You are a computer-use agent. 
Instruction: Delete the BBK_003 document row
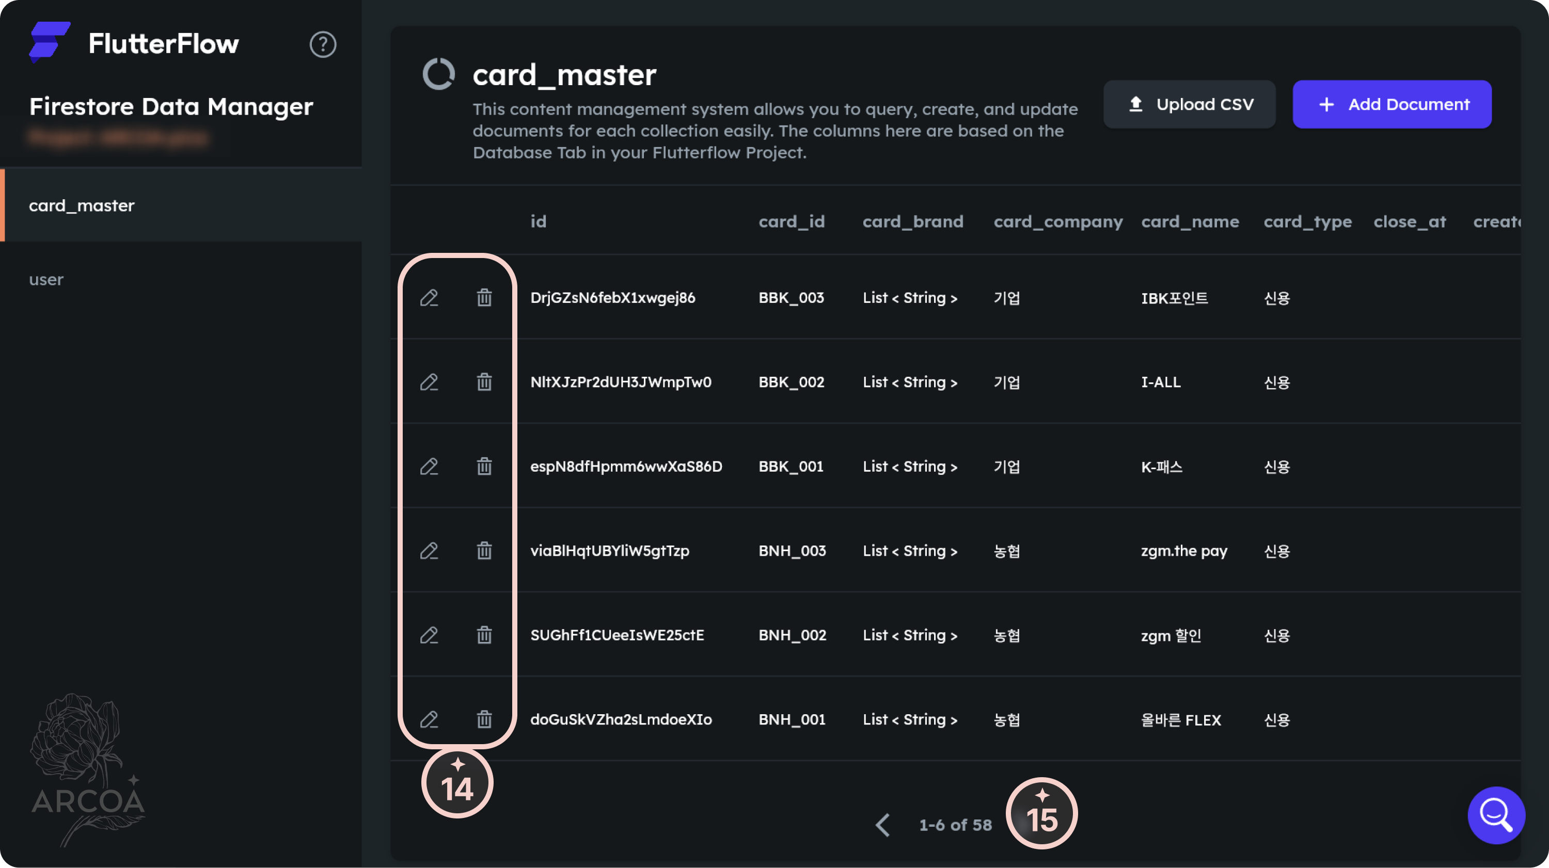[484, 298]
